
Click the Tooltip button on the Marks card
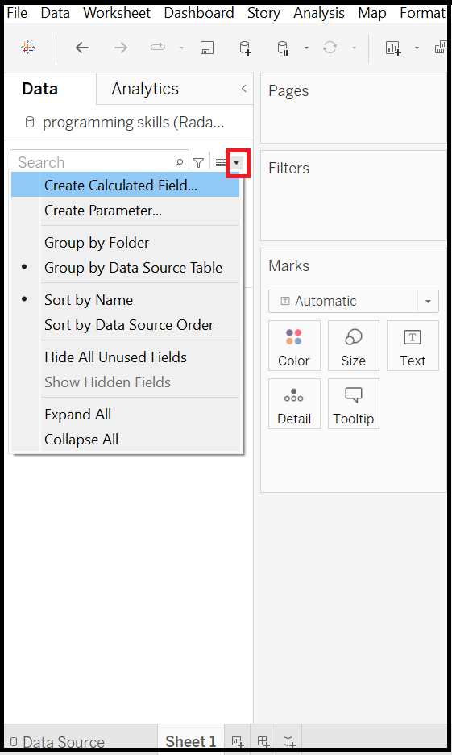pyautogui.click(x=354, y=403)
